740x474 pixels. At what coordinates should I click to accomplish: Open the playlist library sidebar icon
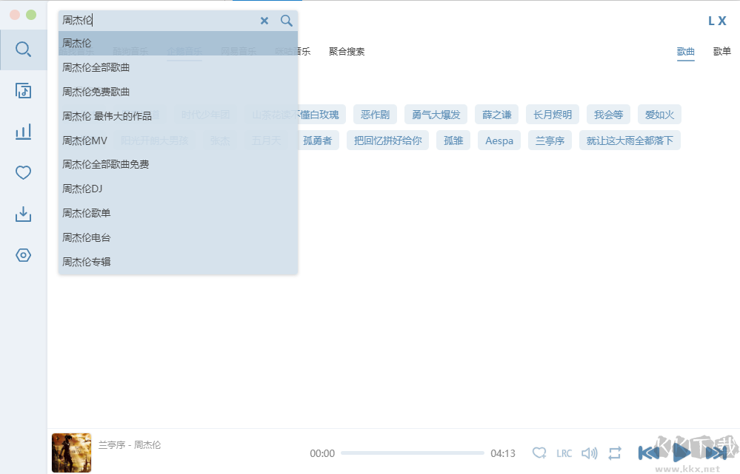click(24, 89)
